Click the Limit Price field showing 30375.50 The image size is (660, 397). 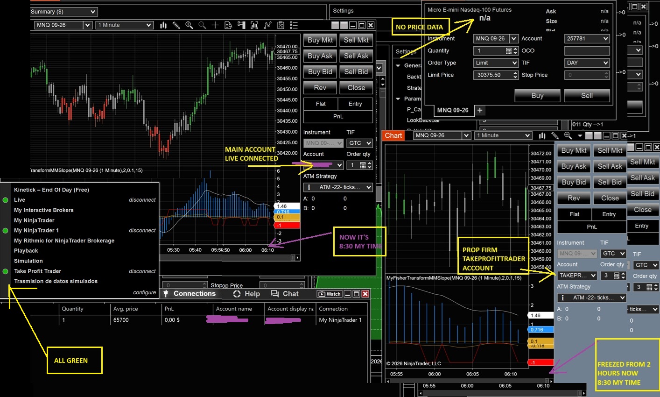496,75
